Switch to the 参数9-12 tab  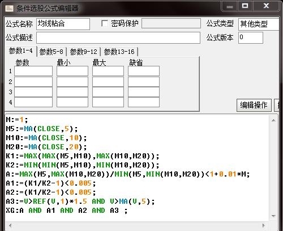[x=83, y=52]
